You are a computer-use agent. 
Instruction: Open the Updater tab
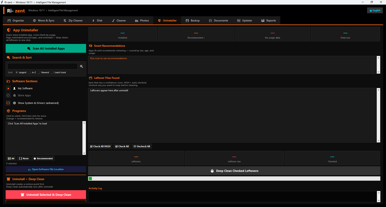coord(244,21)
